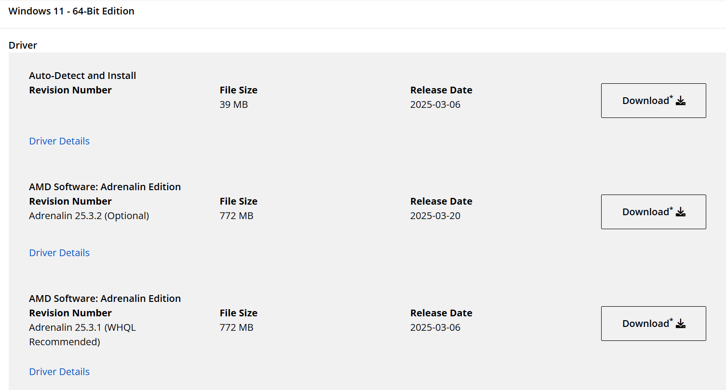Download Adrenalin 25.3.1 (WHQL Recommended) driver
Screen dimensions: 726x390
[653, 324]
